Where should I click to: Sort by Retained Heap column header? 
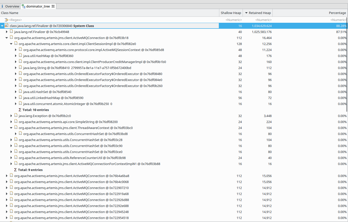point(258,13)
